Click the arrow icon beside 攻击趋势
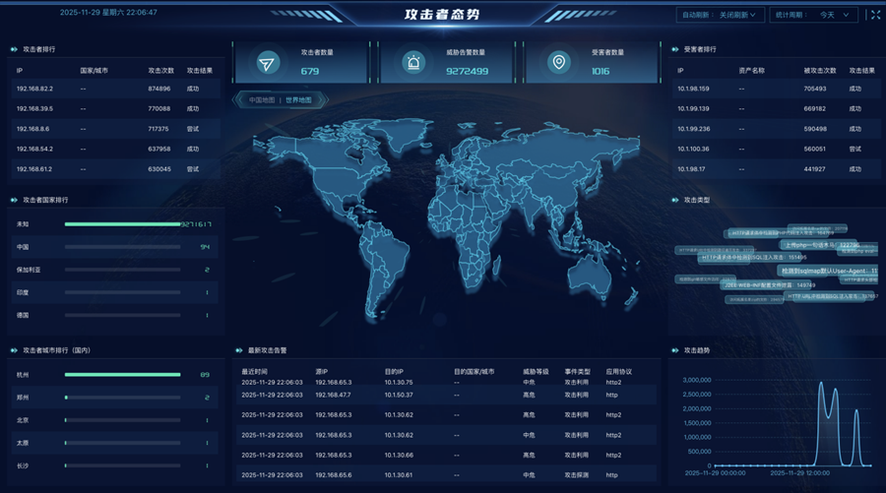Screen dimensions: 886x493 (x=674, y=350)
